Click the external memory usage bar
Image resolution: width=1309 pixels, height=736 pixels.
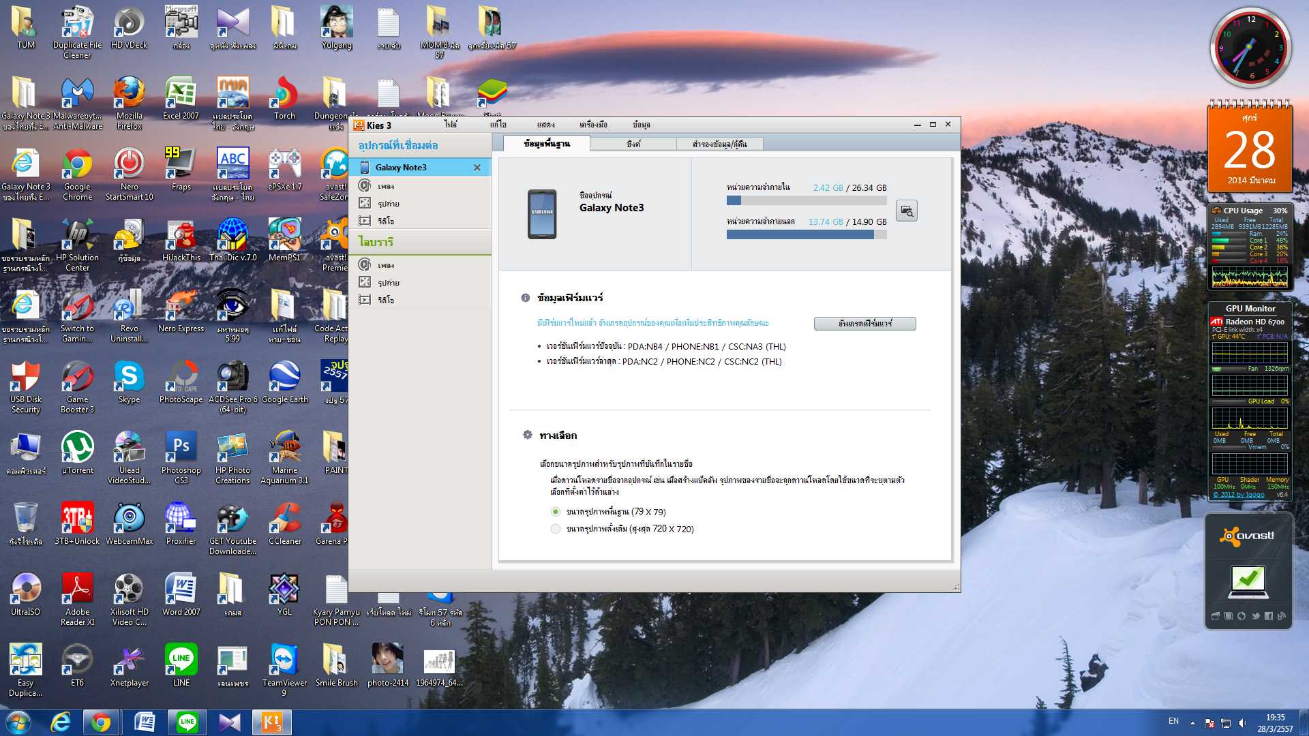806,234
